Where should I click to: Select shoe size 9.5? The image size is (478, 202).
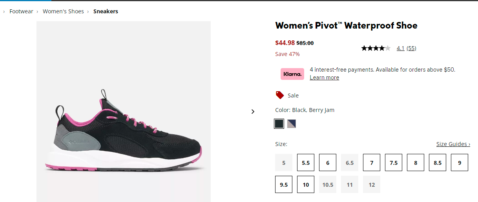284,185
